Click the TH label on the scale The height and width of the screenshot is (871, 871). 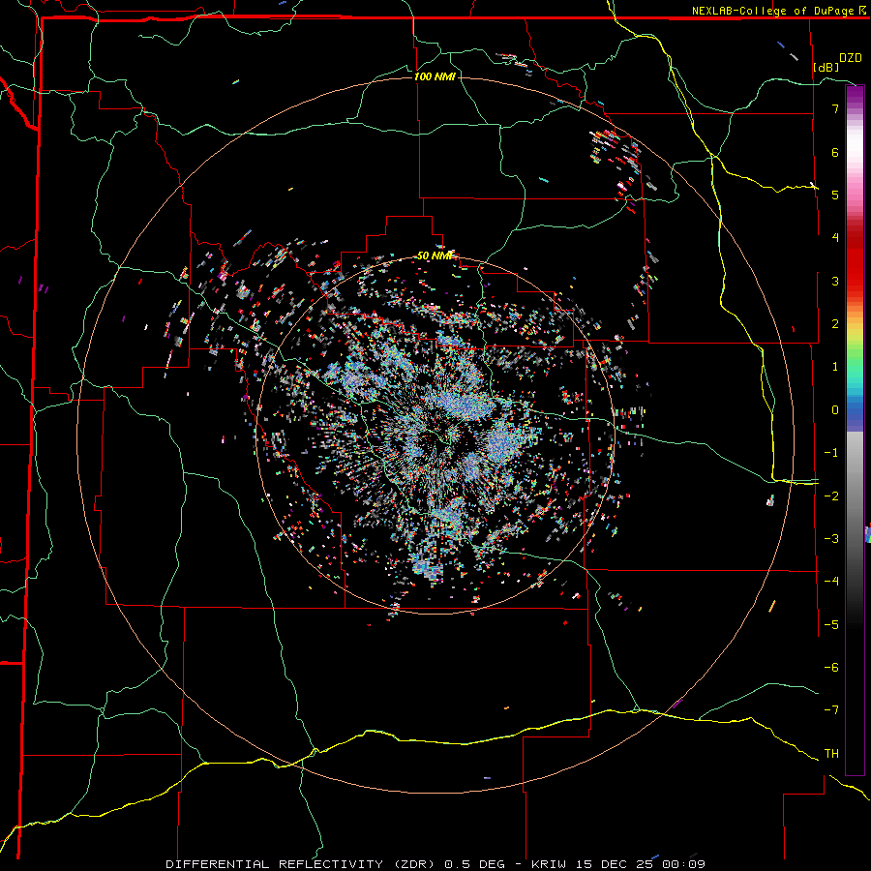click(831, 753)
